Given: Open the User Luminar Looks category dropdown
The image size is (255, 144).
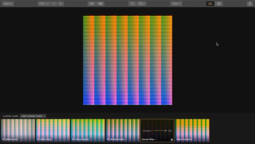Looking at the screenshot, I should point(33,116).
